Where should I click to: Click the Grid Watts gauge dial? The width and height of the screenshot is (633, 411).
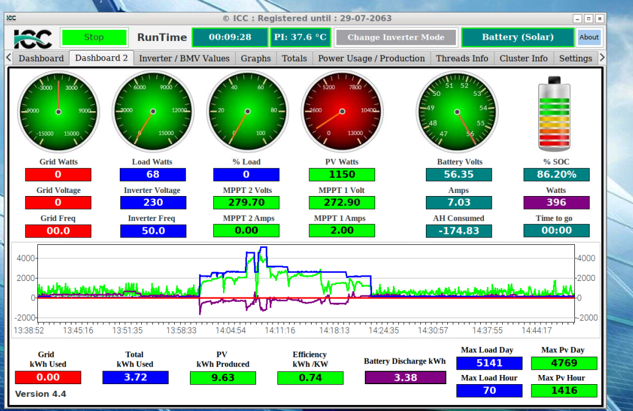pos(58,111)
